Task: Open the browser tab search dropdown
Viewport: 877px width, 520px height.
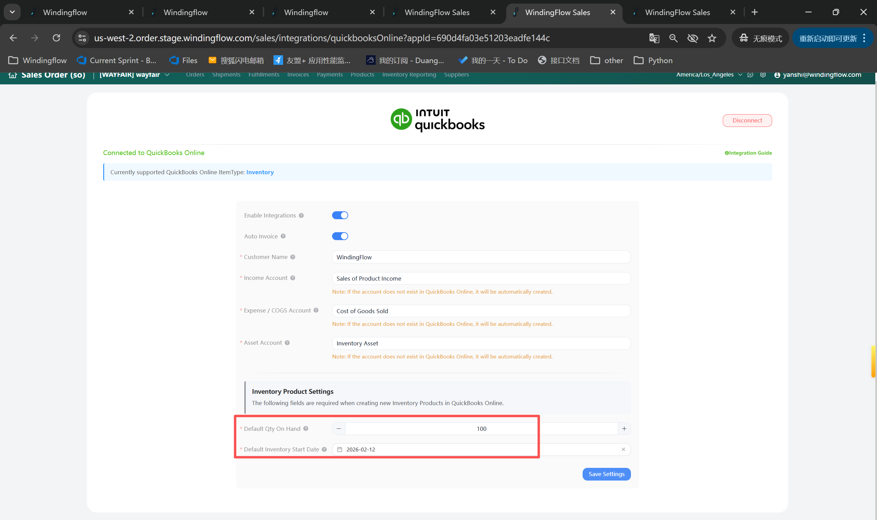Action: (x=12, y=12)
